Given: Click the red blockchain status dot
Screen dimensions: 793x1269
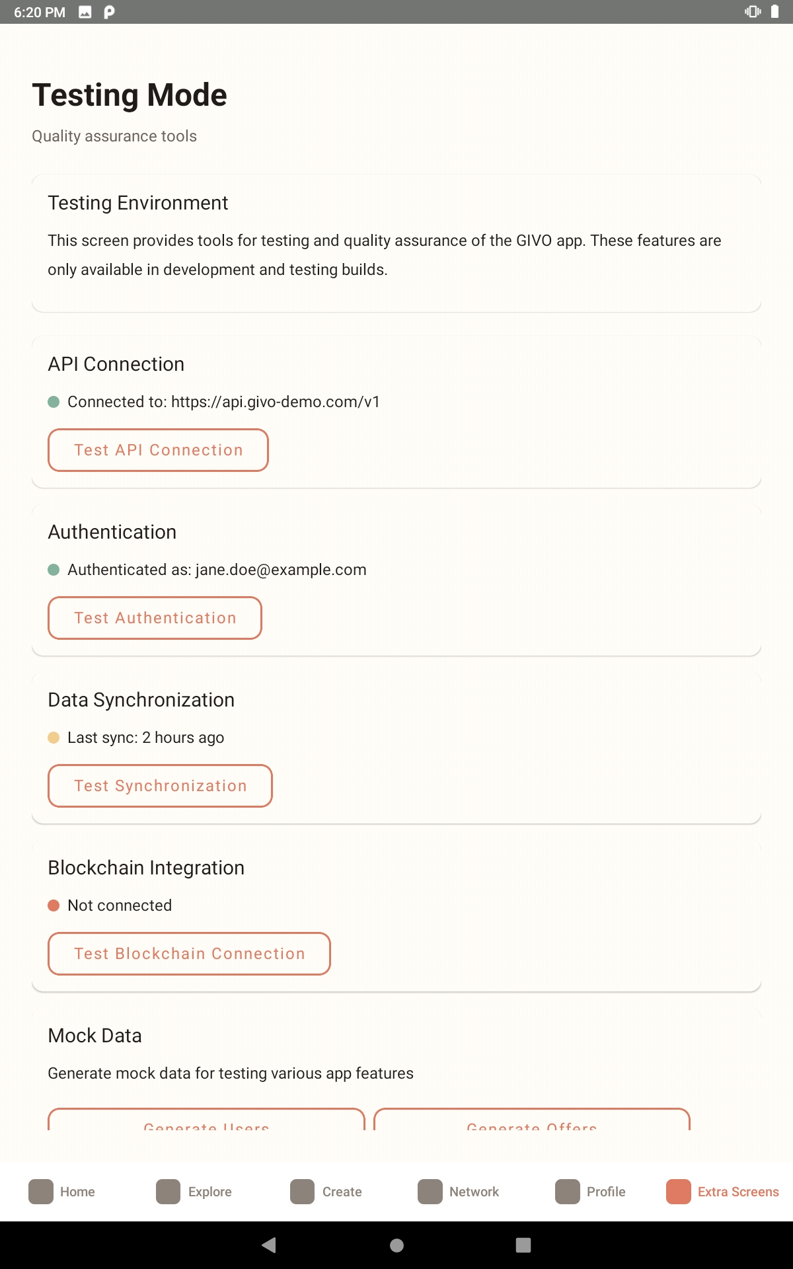Looking at the screenshot, I should coord(54,905).
